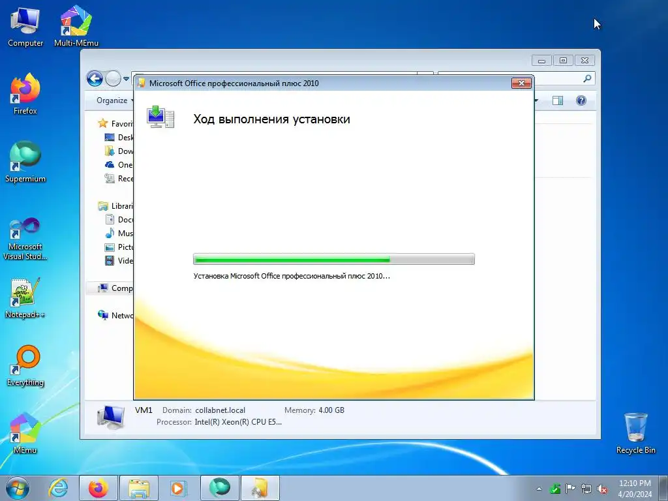
Task: Select Downloads in the Explorer sidebar
Action: [119, 151]
